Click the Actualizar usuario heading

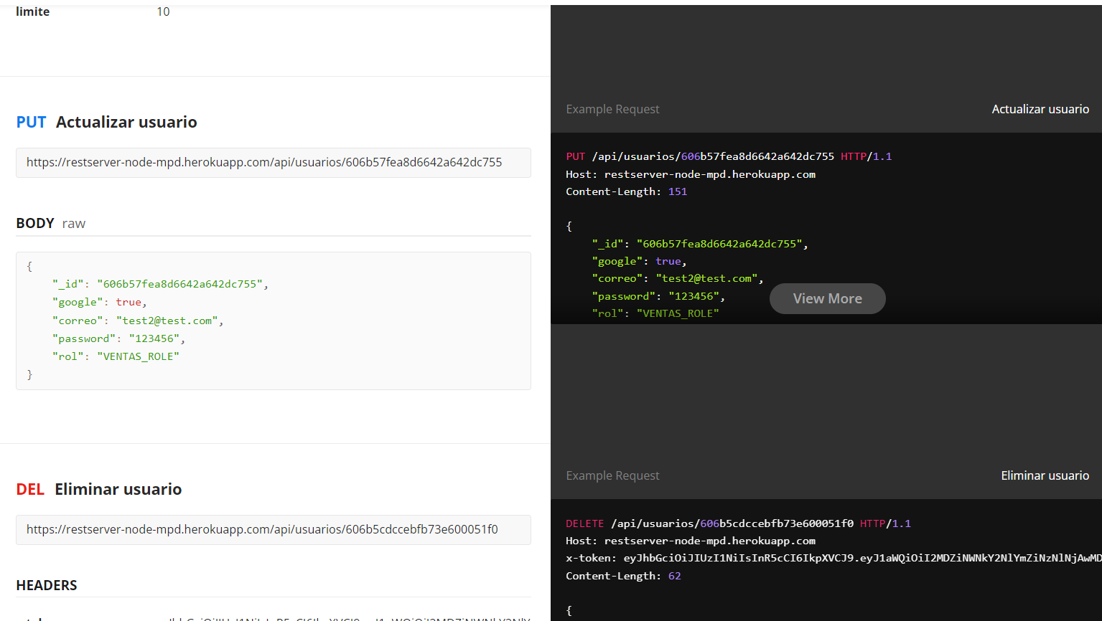pos(126,122)
